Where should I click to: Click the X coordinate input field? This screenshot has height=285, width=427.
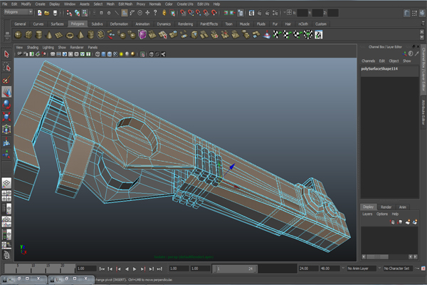(x=302, y=13)
